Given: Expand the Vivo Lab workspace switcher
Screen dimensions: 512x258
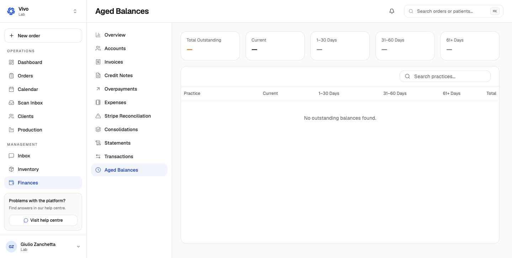Looking at the screenshot, I should click(75, 11).
